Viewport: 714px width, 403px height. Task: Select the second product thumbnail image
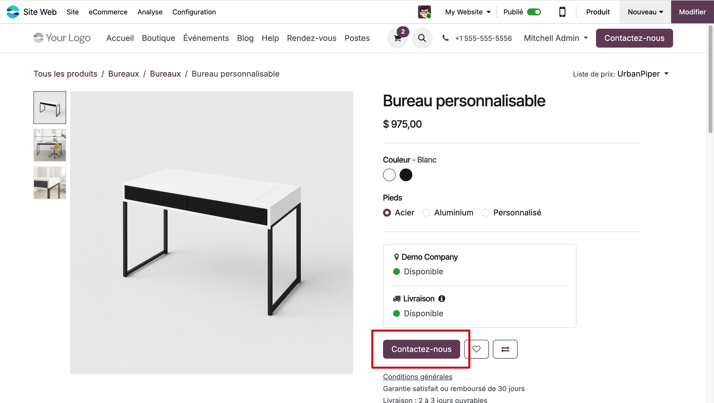[50, 145]
